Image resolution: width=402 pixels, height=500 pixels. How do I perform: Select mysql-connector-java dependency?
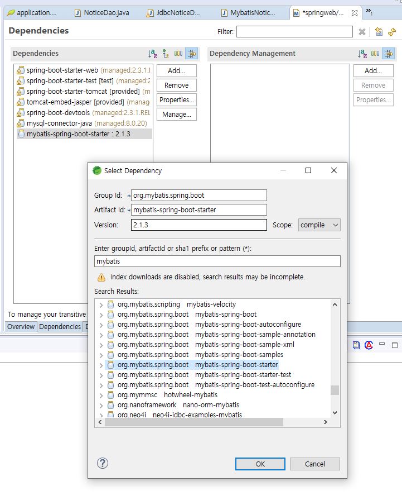(82, 123)
